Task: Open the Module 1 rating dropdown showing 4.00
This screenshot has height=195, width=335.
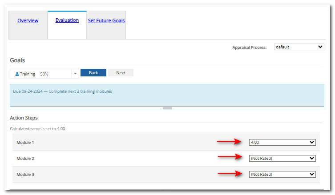Action: tap(282, 143)
